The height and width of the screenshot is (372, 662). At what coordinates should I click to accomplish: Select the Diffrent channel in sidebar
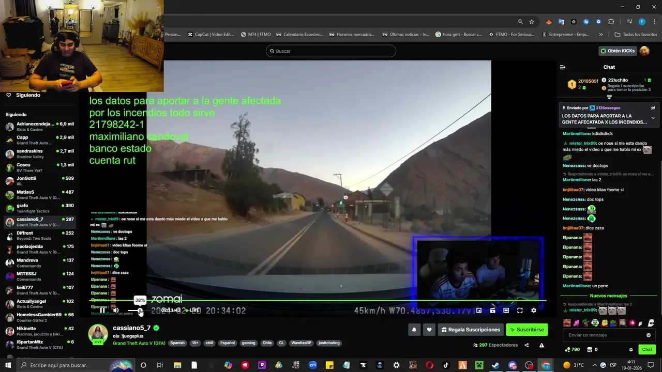(39, 236)
